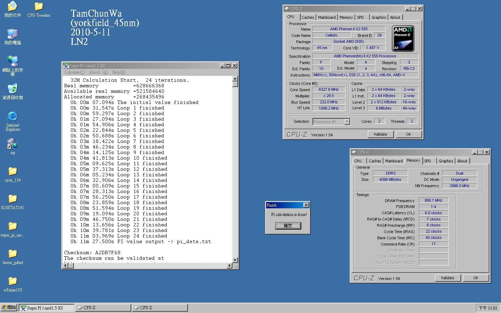Switch to Graphics tab in lower CPU-Z window
This screenshot has height=313, width=501.
pos(446,161)
